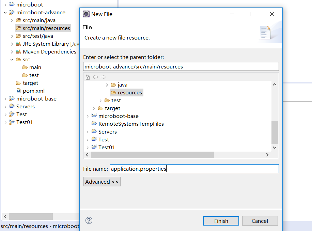Image resolution: width=312 pixels, height=231 pixels.
Task: Select microboot project icon in Package Explorer
Action: [x=12, y=4]
